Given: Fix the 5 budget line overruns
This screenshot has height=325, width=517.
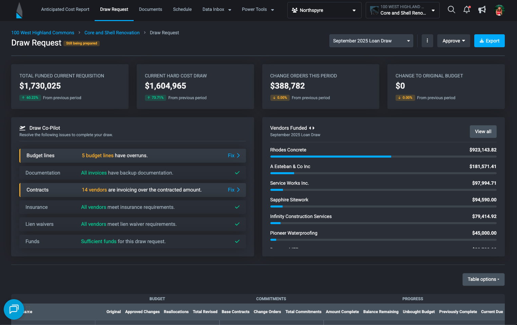Looking at the screenshot, I should 233,155.
